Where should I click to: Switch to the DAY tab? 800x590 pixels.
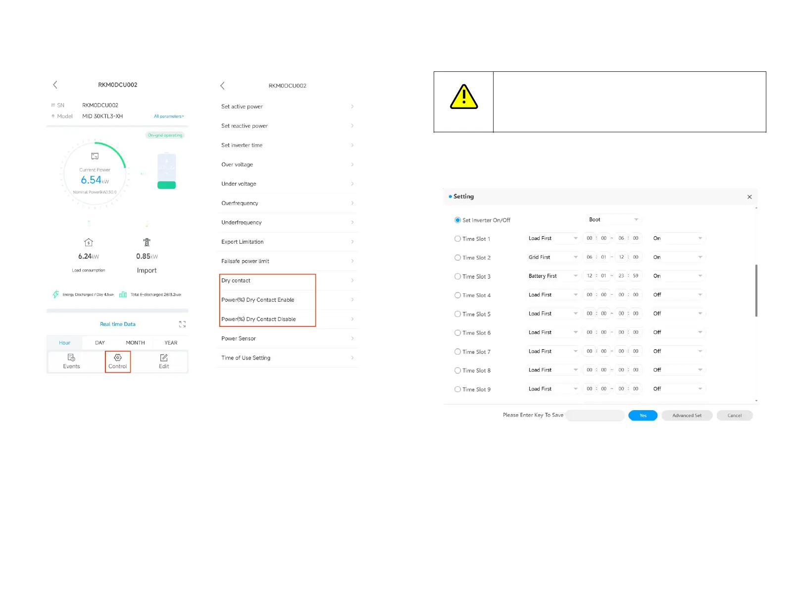pyautogui.click(x=100, y=343)
